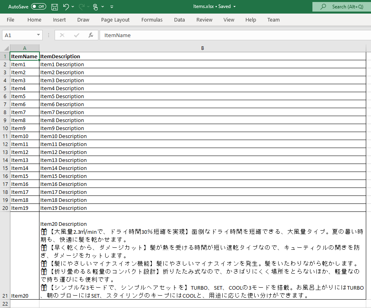
Task: Open the Customize Quick Access Toolbar chevron
Action: click(112, 6)
